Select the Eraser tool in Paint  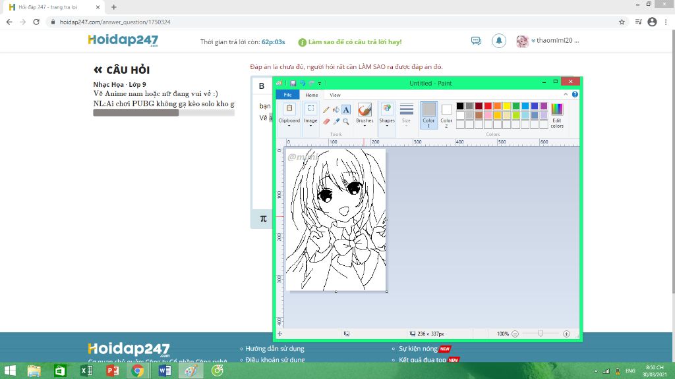(x=326, y=122)
